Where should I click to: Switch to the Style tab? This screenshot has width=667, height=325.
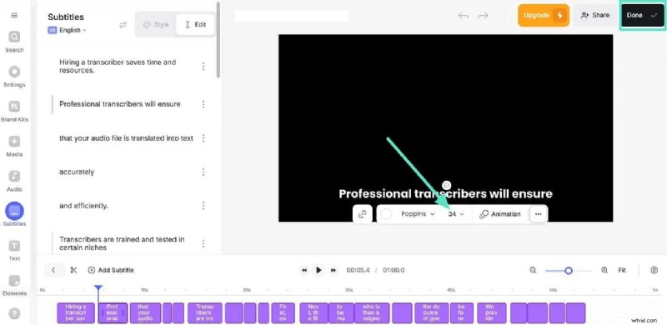(x=156, y=25)
